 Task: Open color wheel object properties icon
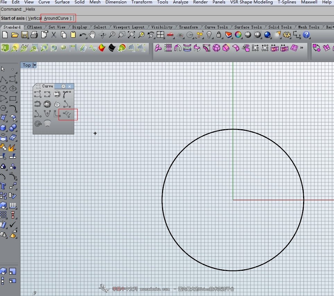[x=238, y=35]
